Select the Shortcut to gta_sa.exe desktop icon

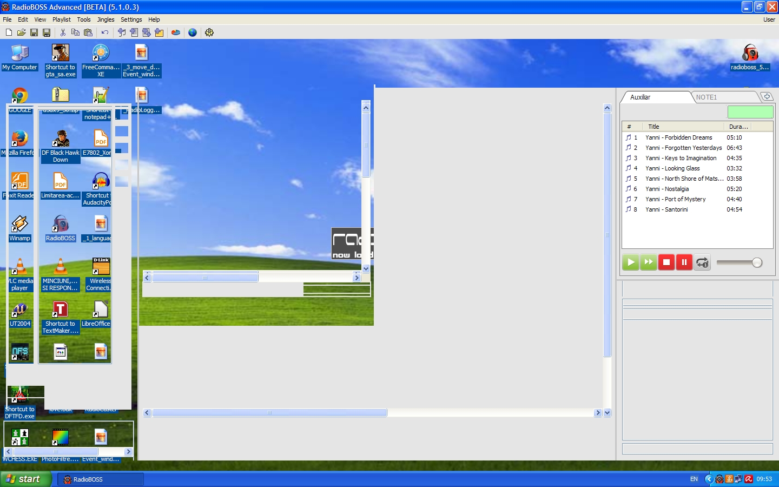click(61, 61)
